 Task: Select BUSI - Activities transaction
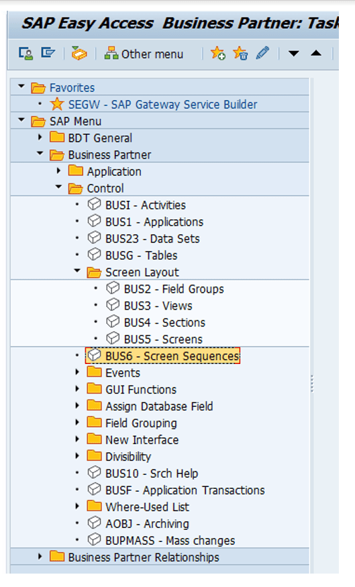(145, 205)
